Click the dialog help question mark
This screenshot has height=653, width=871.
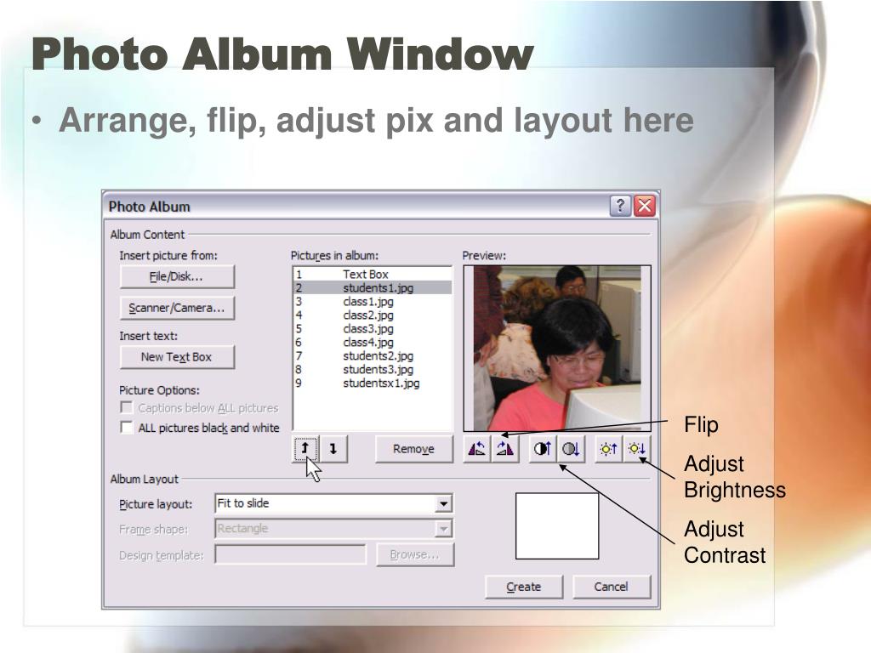coord(620,206)
